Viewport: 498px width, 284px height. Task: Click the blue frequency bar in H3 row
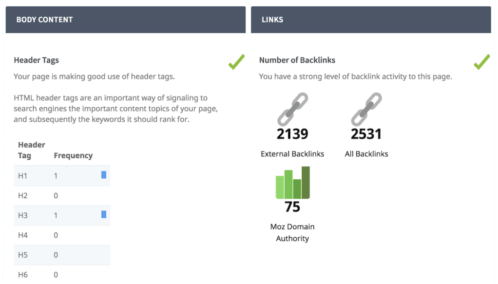point(103,214)
